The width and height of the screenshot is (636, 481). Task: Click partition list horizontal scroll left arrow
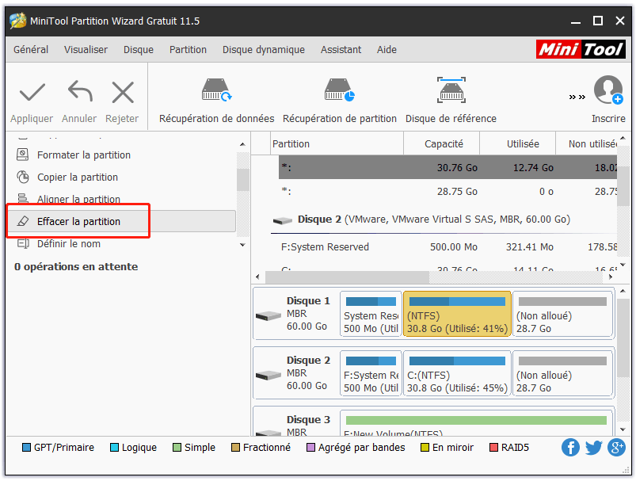click(257, 277)
